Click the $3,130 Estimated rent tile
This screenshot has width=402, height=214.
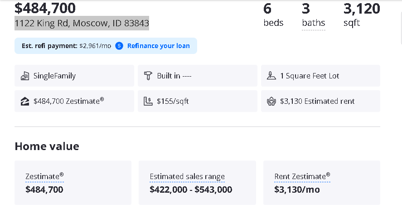click(x=320, y=101)
